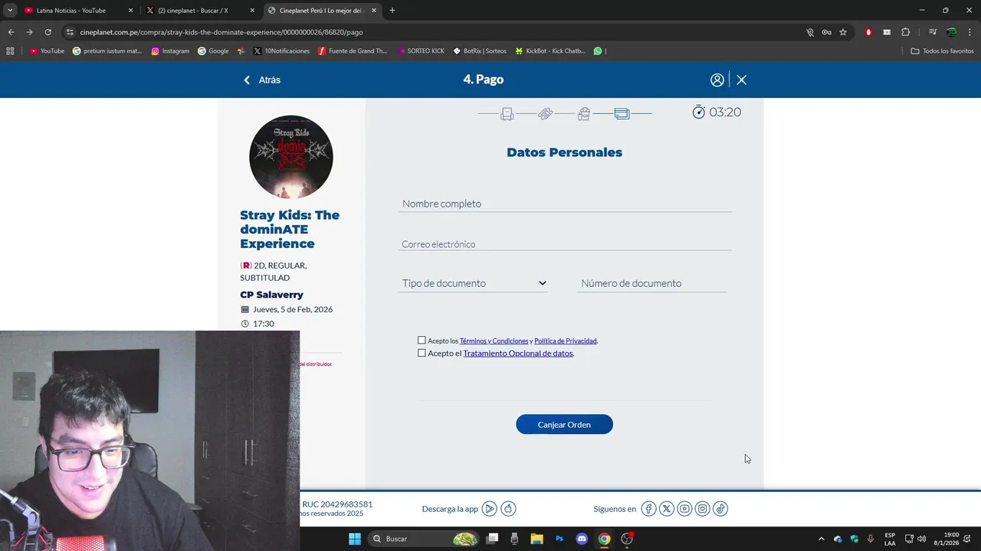Open the Google bookmark
Viewport: 981px width, 551px height.
213,51
